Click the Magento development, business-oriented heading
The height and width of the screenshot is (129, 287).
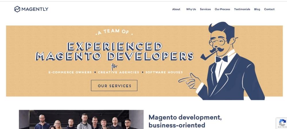tap(185, 121)
